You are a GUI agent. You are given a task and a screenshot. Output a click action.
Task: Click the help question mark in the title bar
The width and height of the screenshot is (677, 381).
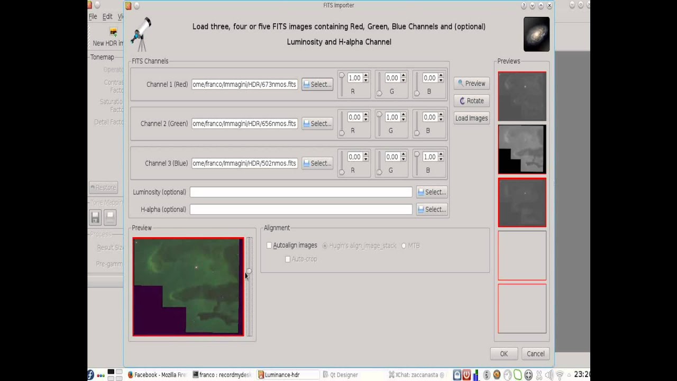click(524, 5)
